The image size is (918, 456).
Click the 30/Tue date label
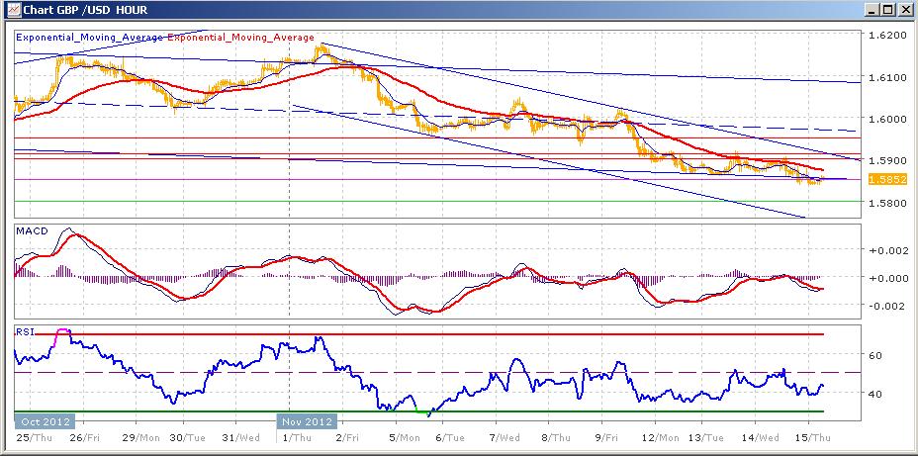186,438
